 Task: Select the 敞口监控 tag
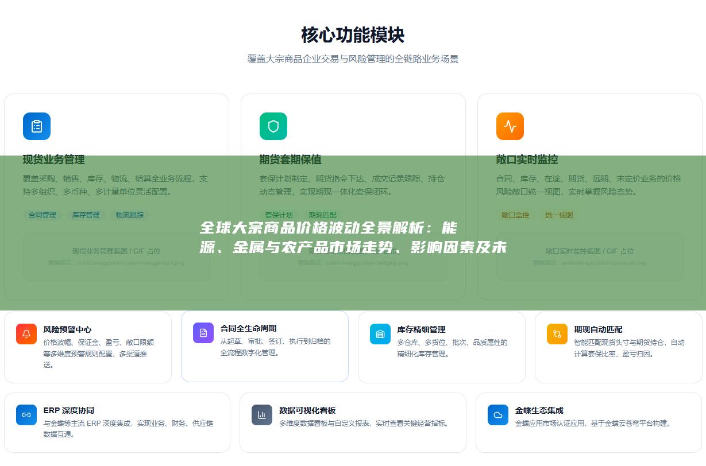(516, 215)
